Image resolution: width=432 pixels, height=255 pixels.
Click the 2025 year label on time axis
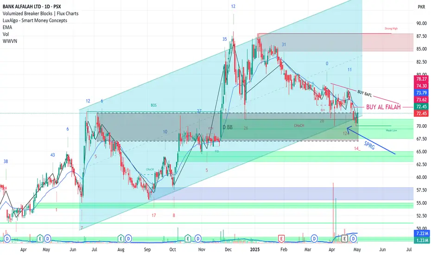click(255, 249)
